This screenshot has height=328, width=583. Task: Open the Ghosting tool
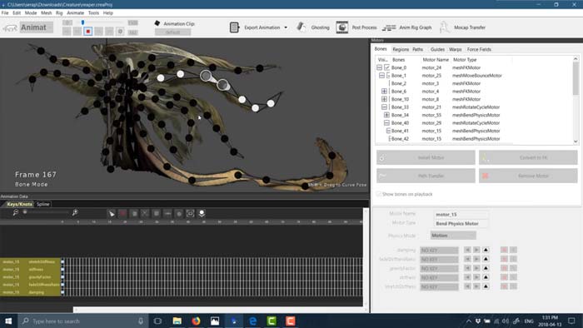[313, 27]
